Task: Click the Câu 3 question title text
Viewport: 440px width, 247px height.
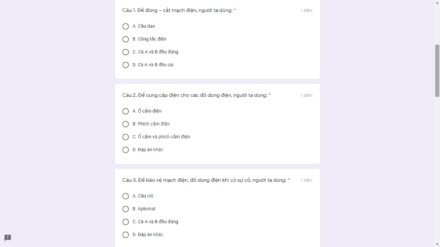Action: click(x=204, y=180)
